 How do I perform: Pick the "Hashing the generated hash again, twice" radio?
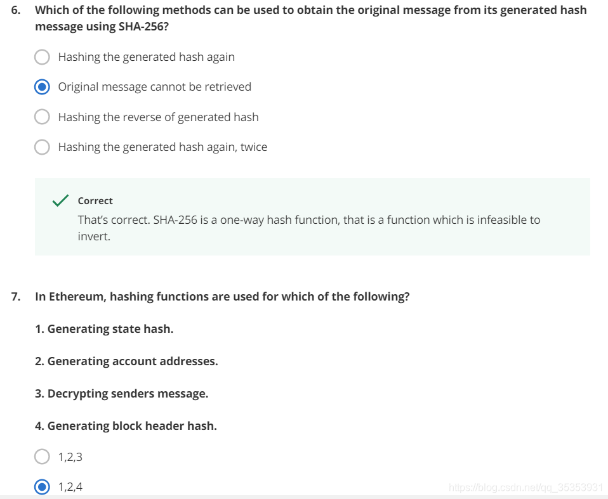pyautogui.click(x=43, y=147)
